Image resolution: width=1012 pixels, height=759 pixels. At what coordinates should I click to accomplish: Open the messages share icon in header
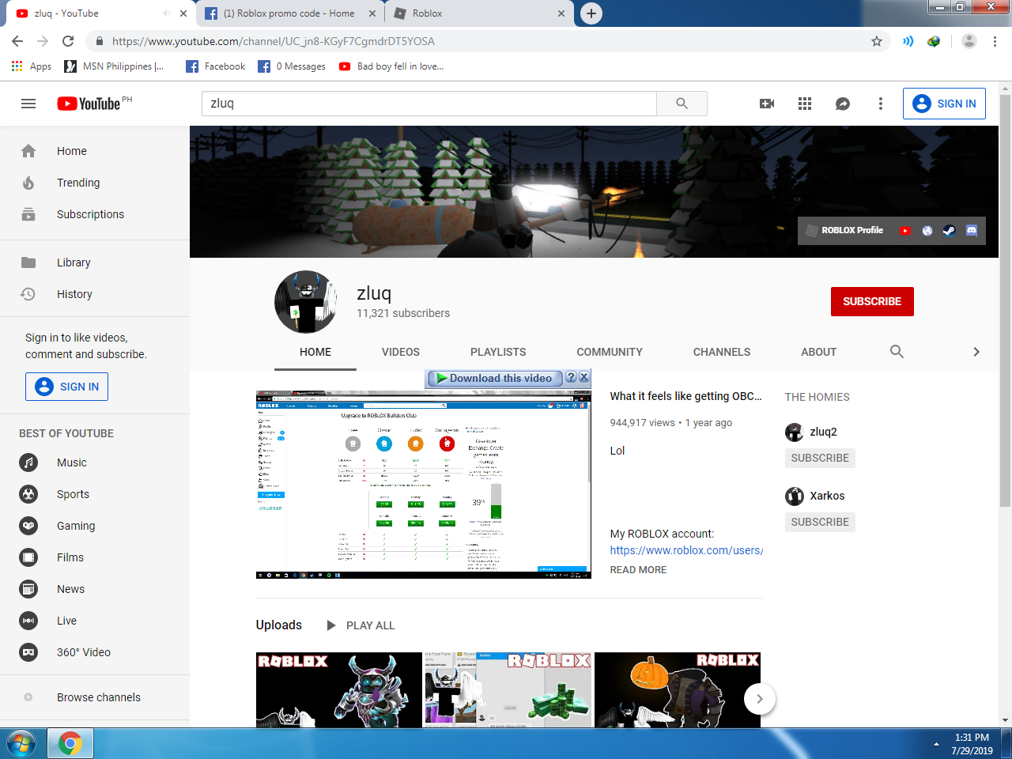[x=843, y=104]
